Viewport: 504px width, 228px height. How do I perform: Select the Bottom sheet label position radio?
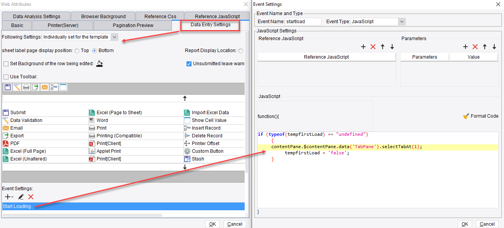click(95, 51)
